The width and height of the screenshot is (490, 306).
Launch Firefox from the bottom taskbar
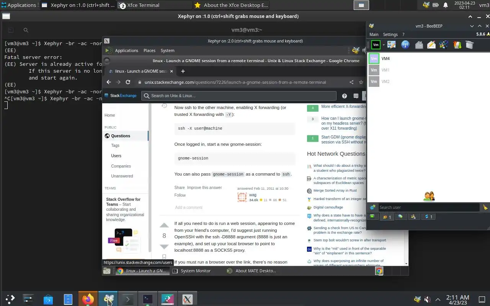pos(88,299)
